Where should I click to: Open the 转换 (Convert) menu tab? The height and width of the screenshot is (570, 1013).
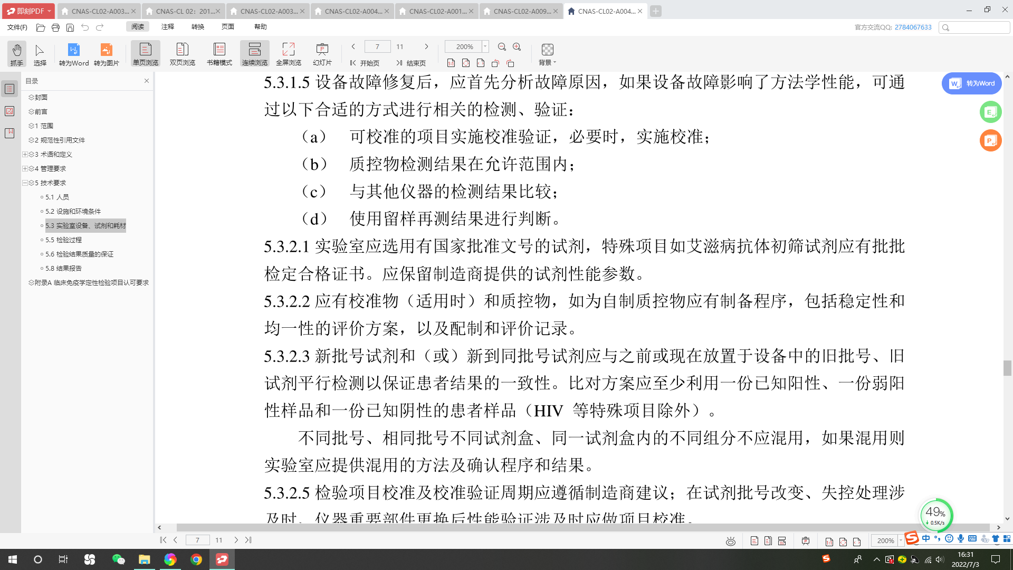click(198, 26)
